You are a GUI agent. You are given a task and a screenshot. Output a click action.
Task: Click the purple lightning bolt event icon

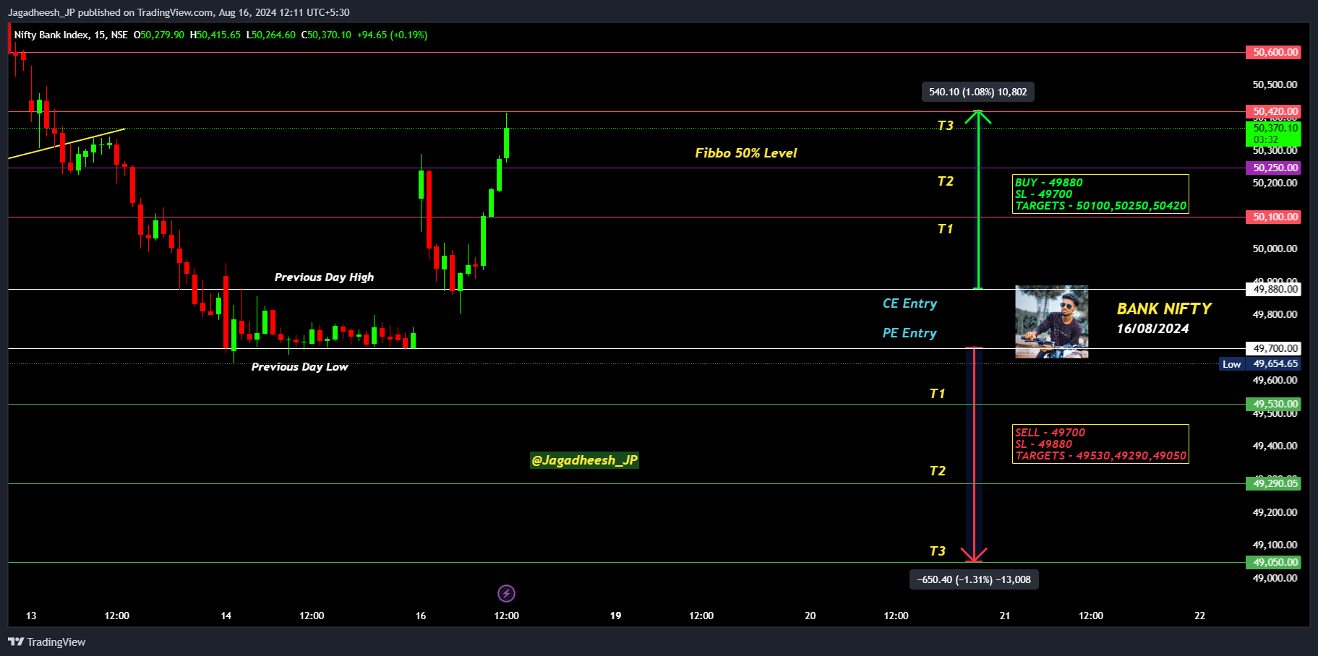click(506, 594)
